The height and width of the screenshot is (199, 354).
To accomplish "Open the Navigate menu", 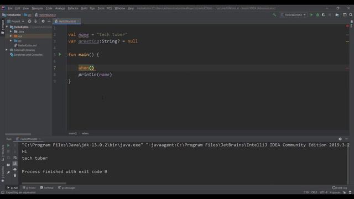I will click(37, 8).
